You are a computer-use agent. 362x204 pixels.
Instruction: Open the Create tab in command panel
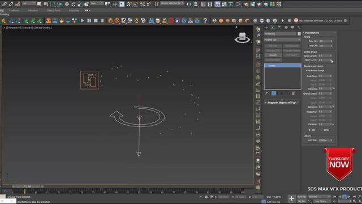point(266,28)
